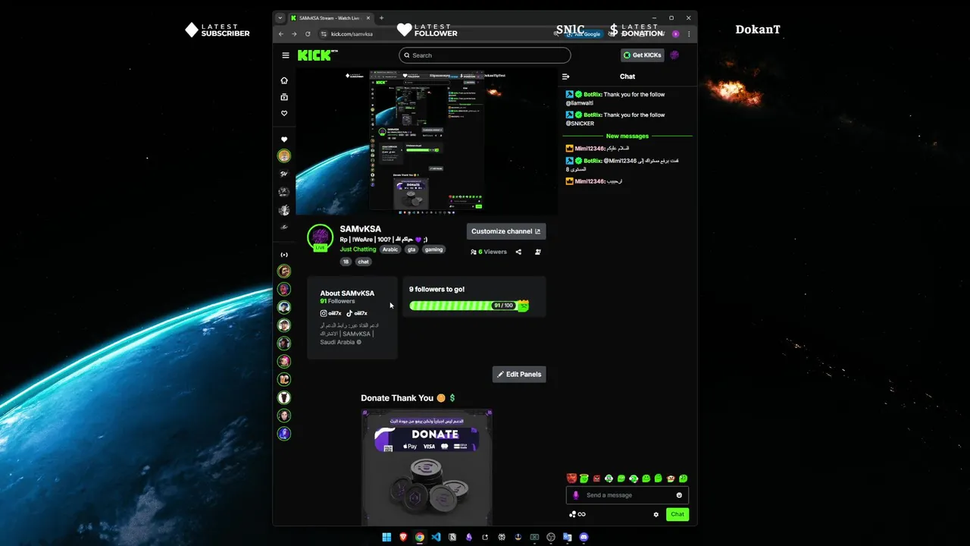Select the Arabic tag
970x546 pixels.
tap(390, 249)
